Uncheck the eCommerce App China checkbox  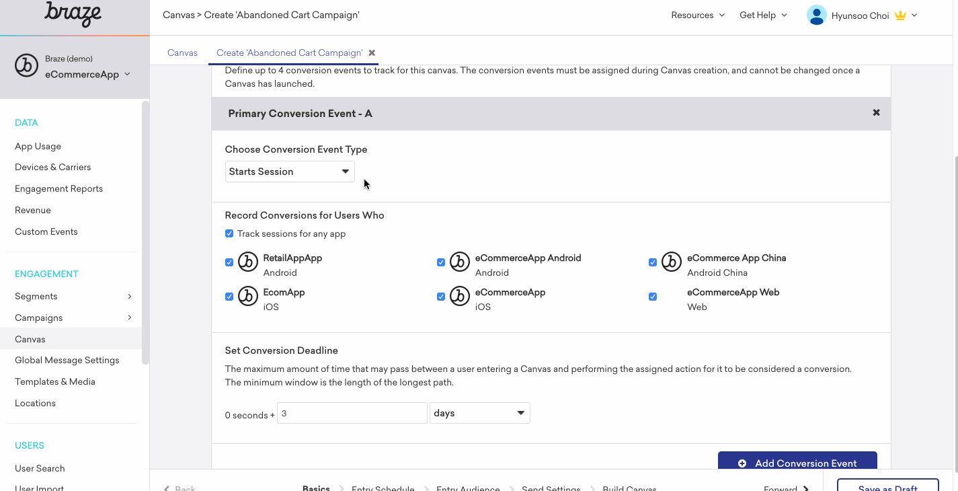653,262
